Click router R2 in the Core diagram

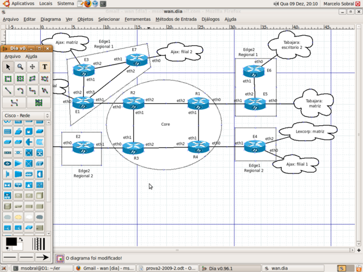(x=133, y=103)
